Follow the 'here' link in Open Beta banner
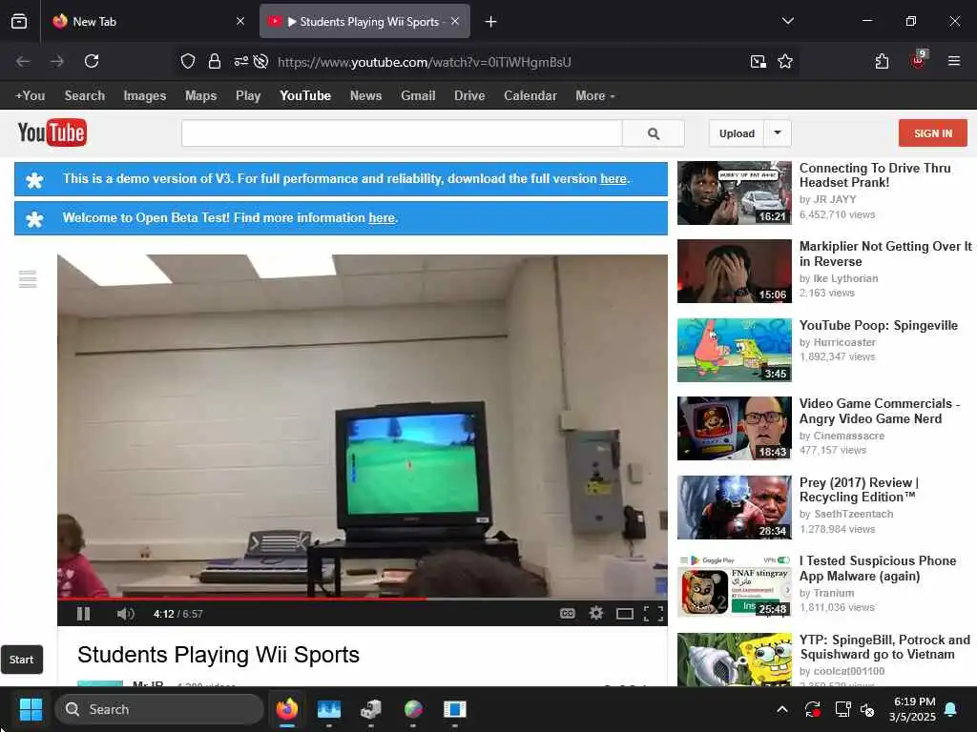Image resolution: width=977 pixels, height=732 pixels. [x=382, y=218]
